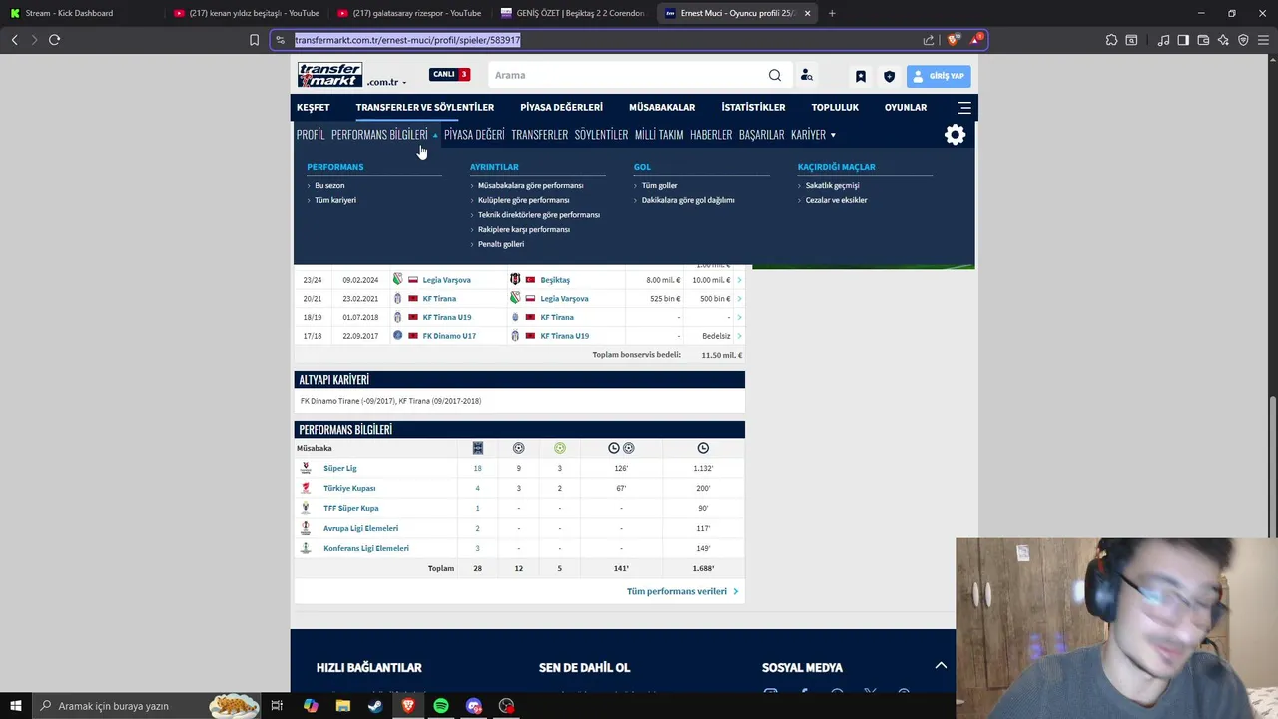Open the PİYASA DEĞERLERİ main menu
Image resolution: width=1278 pixels, height=719 pixels.
561,107
